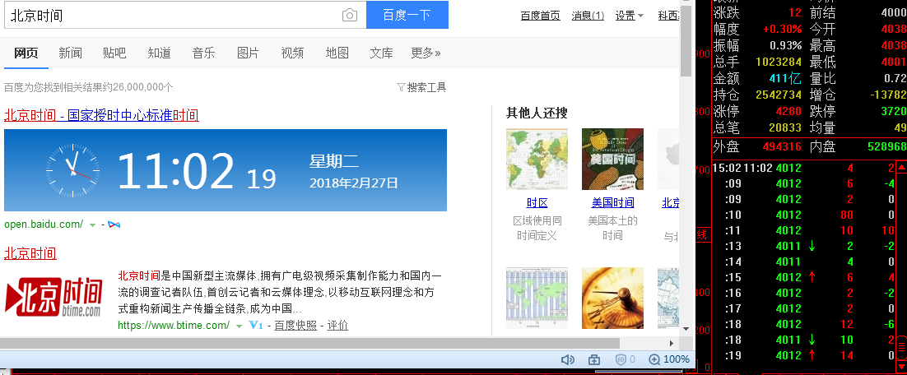Click the golden compass clock thumbnail
This screenshot has width=907, height=375.
(612, 299)
